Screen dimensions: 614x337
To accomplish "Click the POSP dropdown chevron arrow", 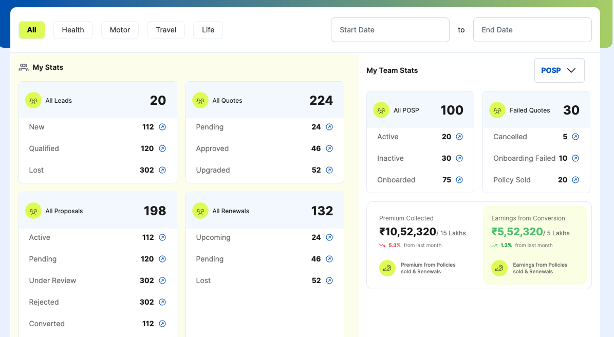I will tap(571, 70).
